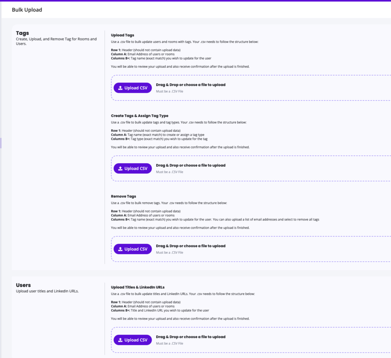Click 'Use a .csv file to bulk remove tags' text

click(169, 203)
